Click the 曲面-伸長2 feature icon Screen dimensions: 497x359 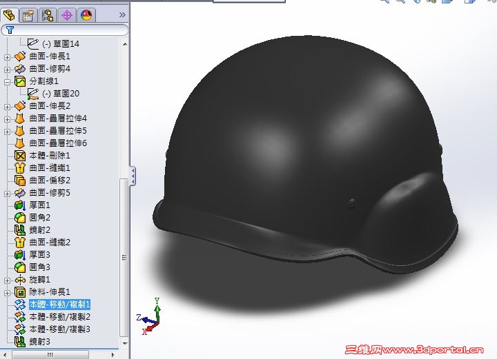[x=20, y=106]
